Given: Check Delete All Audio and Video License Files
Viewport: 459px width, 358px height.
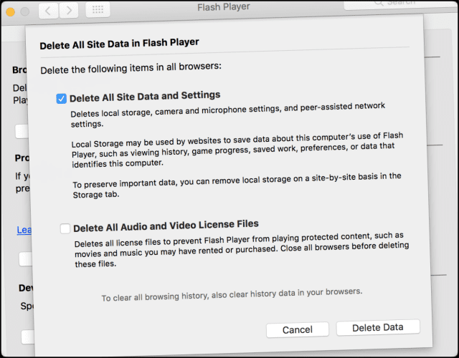Looking at the screenshot, I should (x=65, y=228).
